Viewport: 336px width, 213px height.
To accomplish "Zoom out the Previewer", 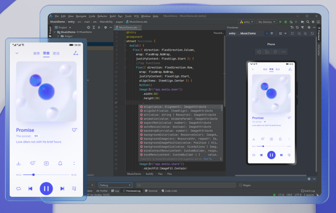I will click(299, 34).
